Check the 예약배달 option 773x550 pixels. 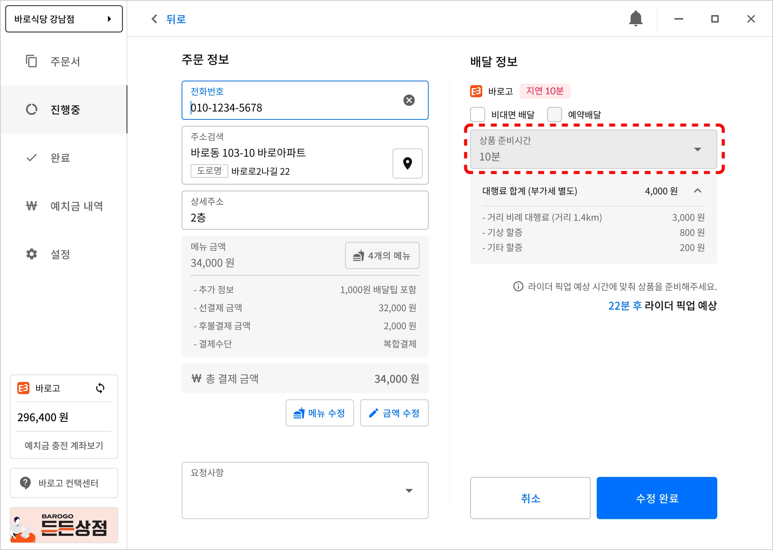coord(554,115)
